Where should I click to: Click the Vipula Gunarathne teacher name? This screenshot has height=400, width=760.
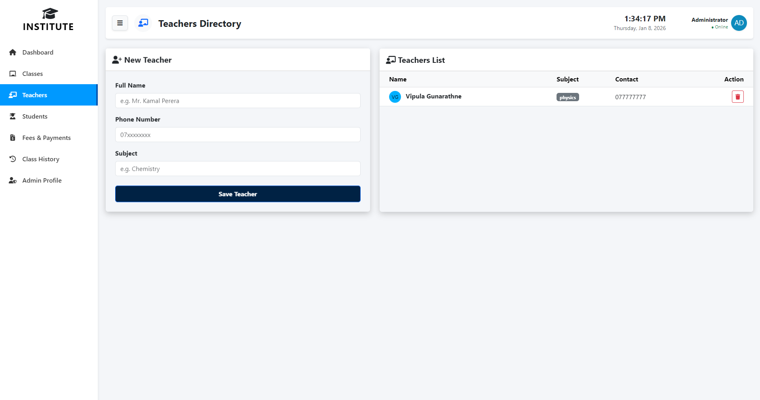433,96
